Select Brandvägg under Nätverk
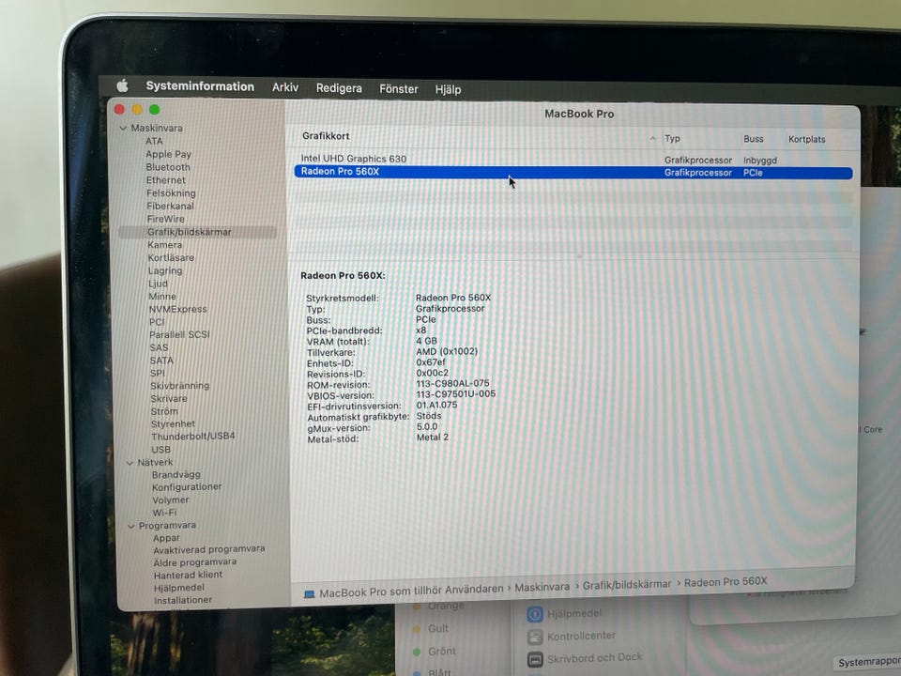Screen dimensions: 901x676 176,475
